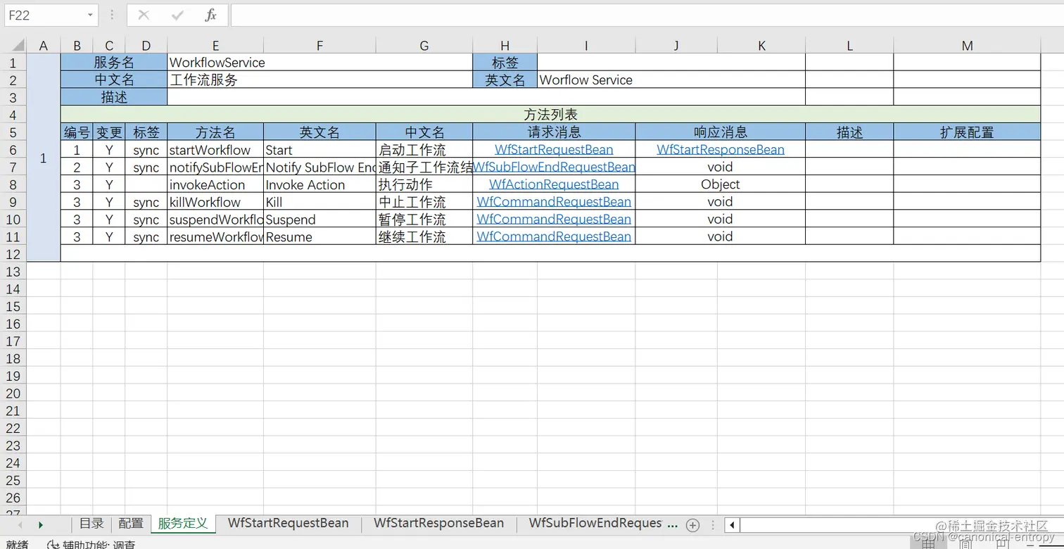Select column header A

[44, 46]
